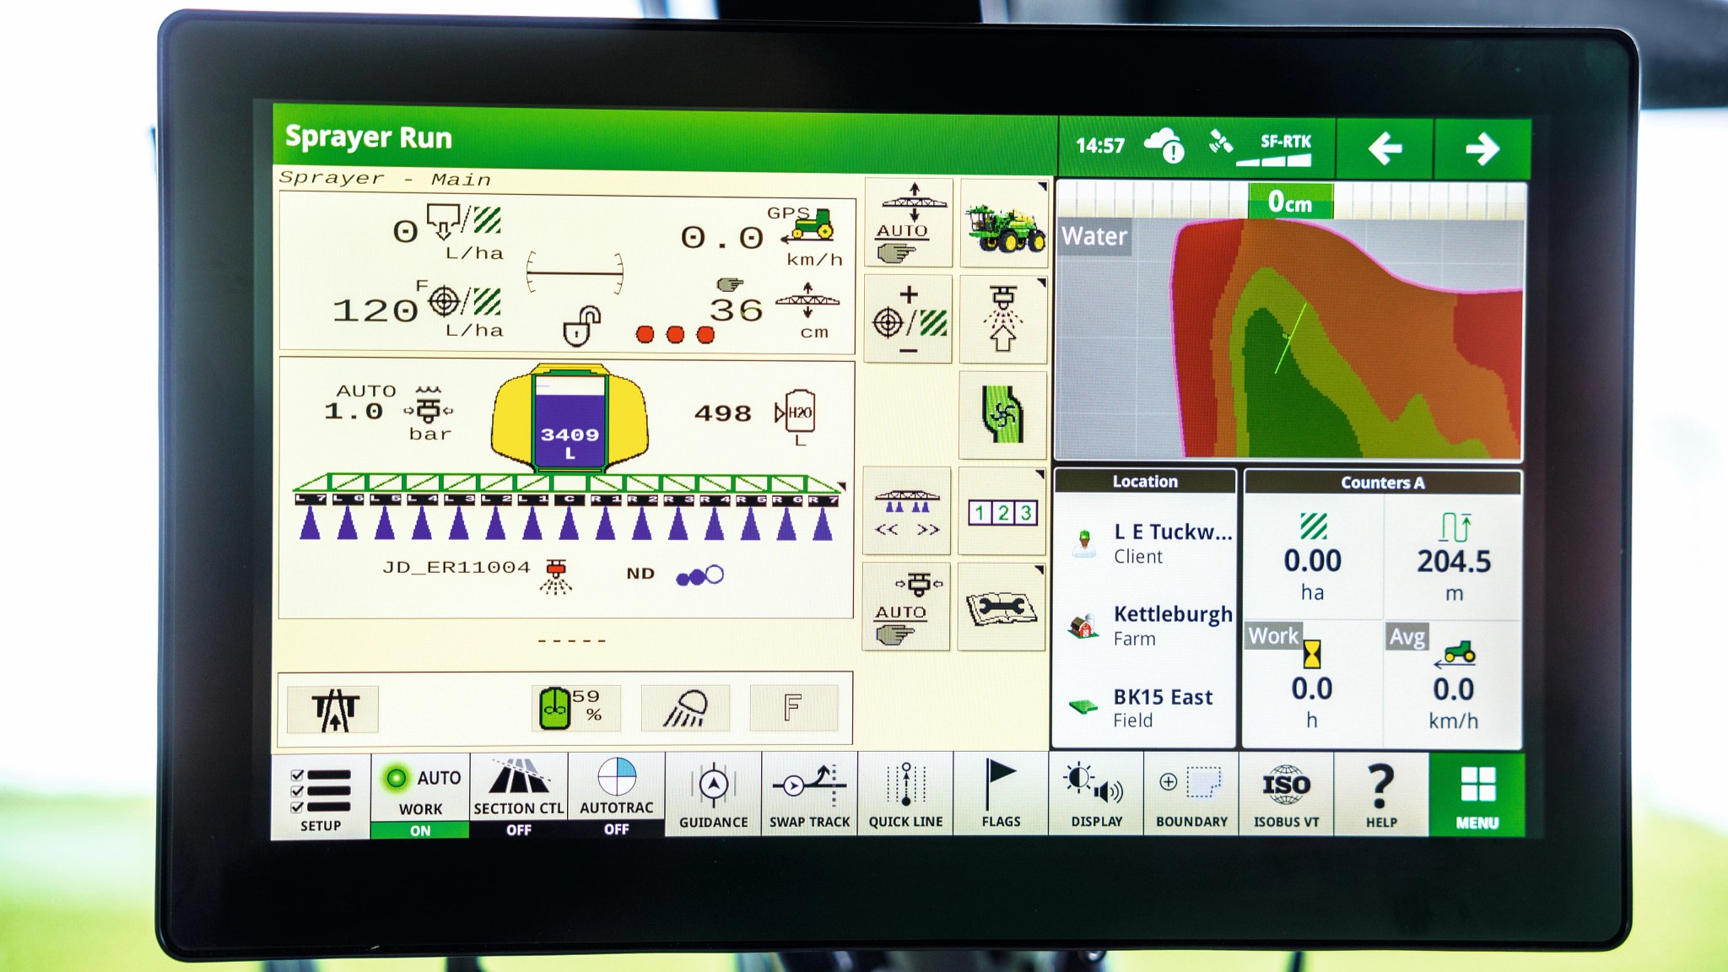Screen dimensions: 1728x972
Task: Click the road transport mode icon
Action: coord(333,709)
